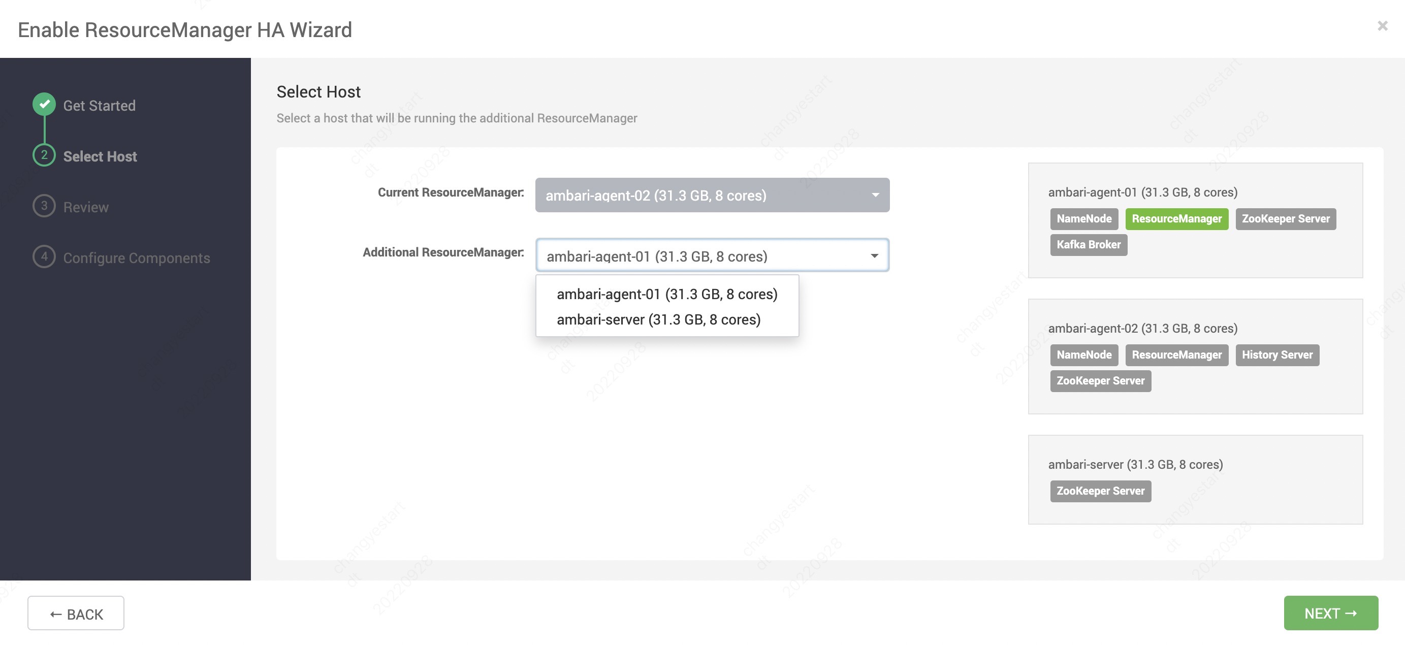Expand the Current ResourceManager dropdown

click(x=712, y=195)
